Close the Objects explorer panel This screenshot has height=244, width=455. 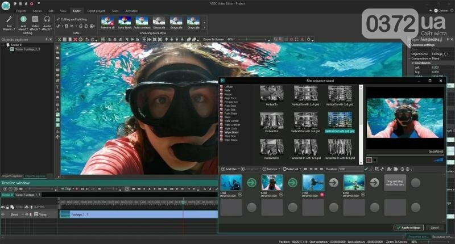(x=51, y=39)
